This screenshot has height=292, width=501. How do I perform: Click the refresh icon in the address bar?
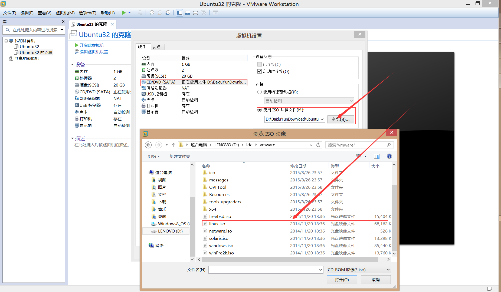(318, 145)
